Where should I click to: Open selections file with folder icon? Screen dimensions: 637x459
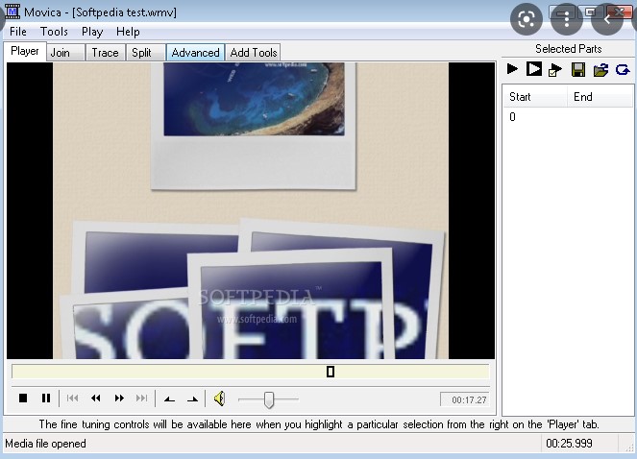pyautogui.click(x=600, y=70)
